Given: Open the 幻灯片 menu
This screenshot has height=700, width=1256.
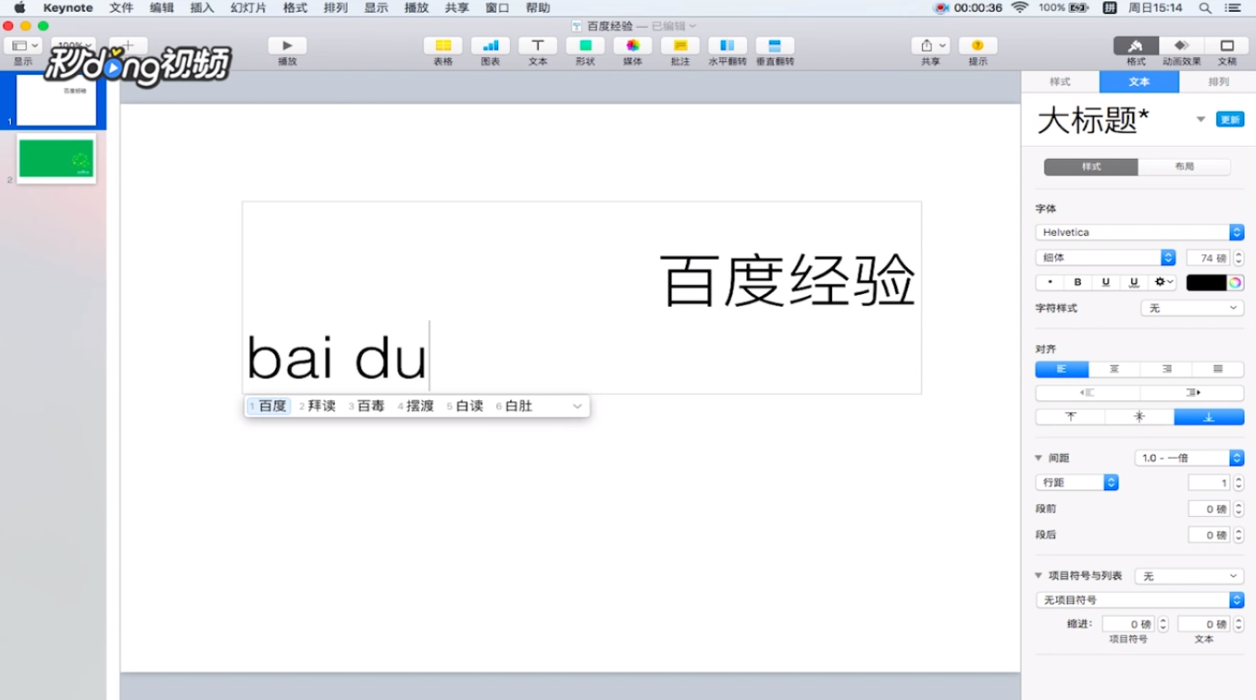Looking at the screenshot, I should tap(248, 7).
